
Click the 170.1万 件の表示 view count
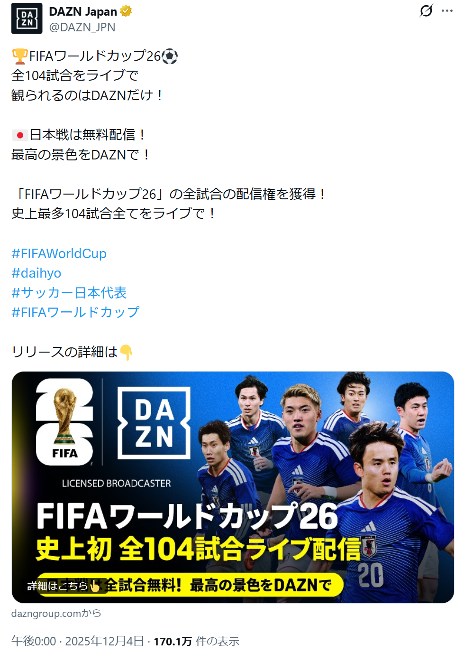pos(196,642)
